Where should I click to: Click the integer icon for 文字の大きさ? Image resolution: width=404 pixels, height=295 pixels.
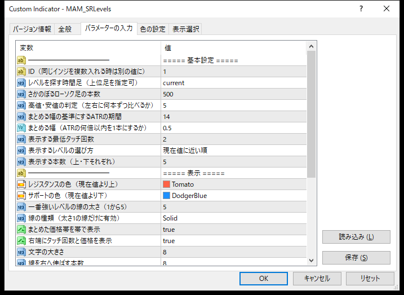tap(21, 252)
